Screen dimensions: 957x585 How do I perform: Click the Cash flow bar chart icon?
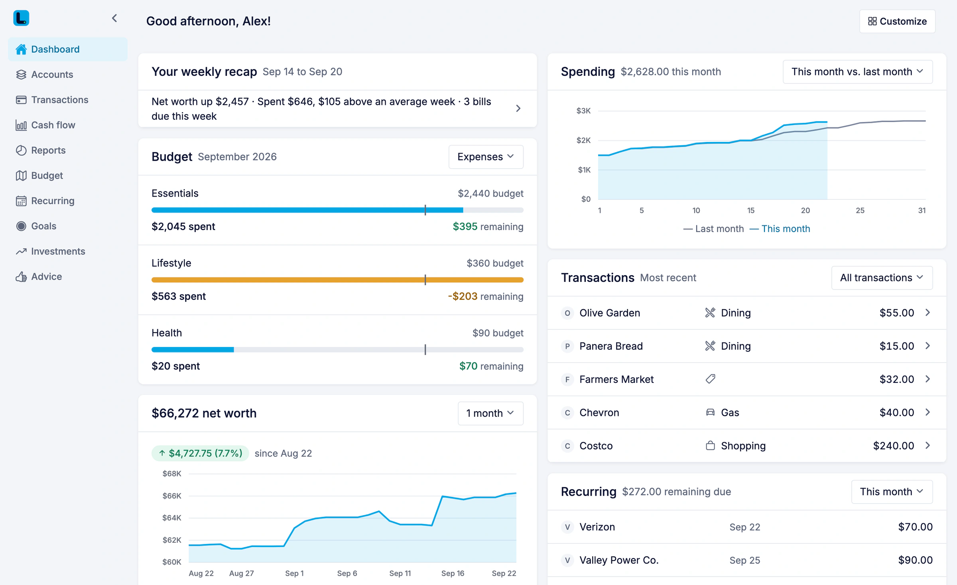(21, 125)
